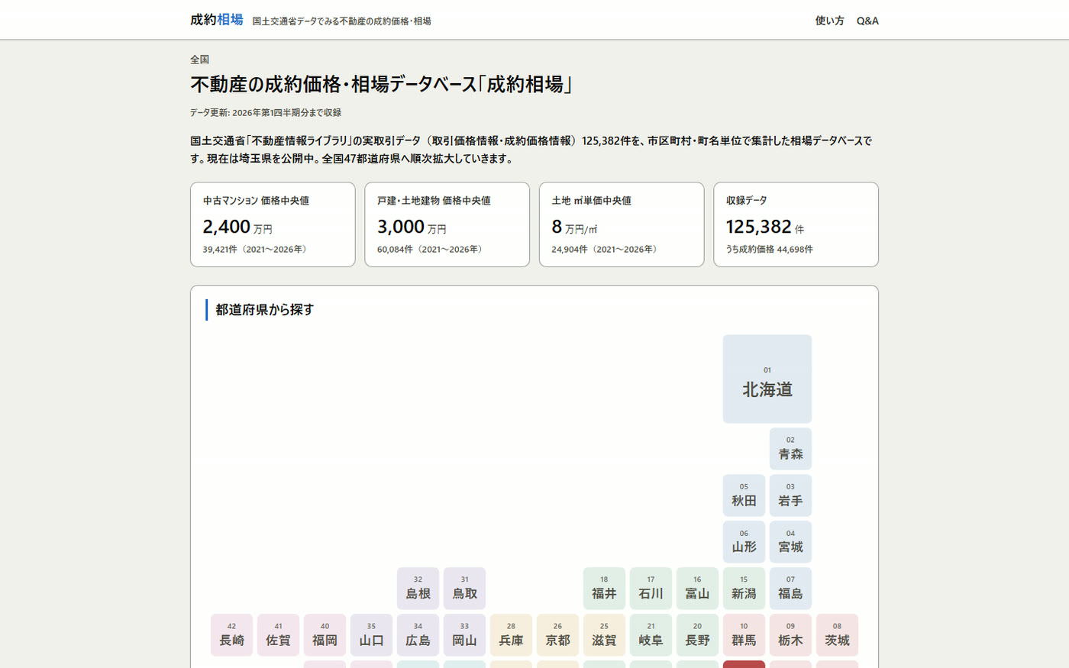Open 福岡 prefecture tile
1069x668 pixels.
point(325,635)
